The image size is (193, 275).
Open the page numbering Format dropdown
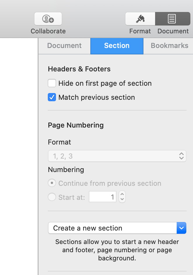(117, 156)
